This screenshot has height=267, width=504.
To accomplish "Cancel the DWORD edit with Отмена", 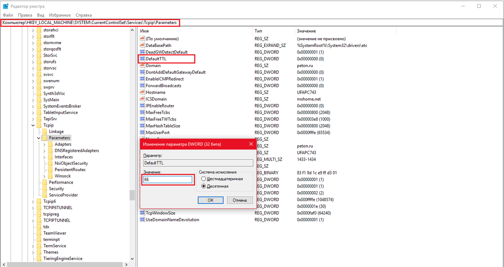I will point(240,200).
